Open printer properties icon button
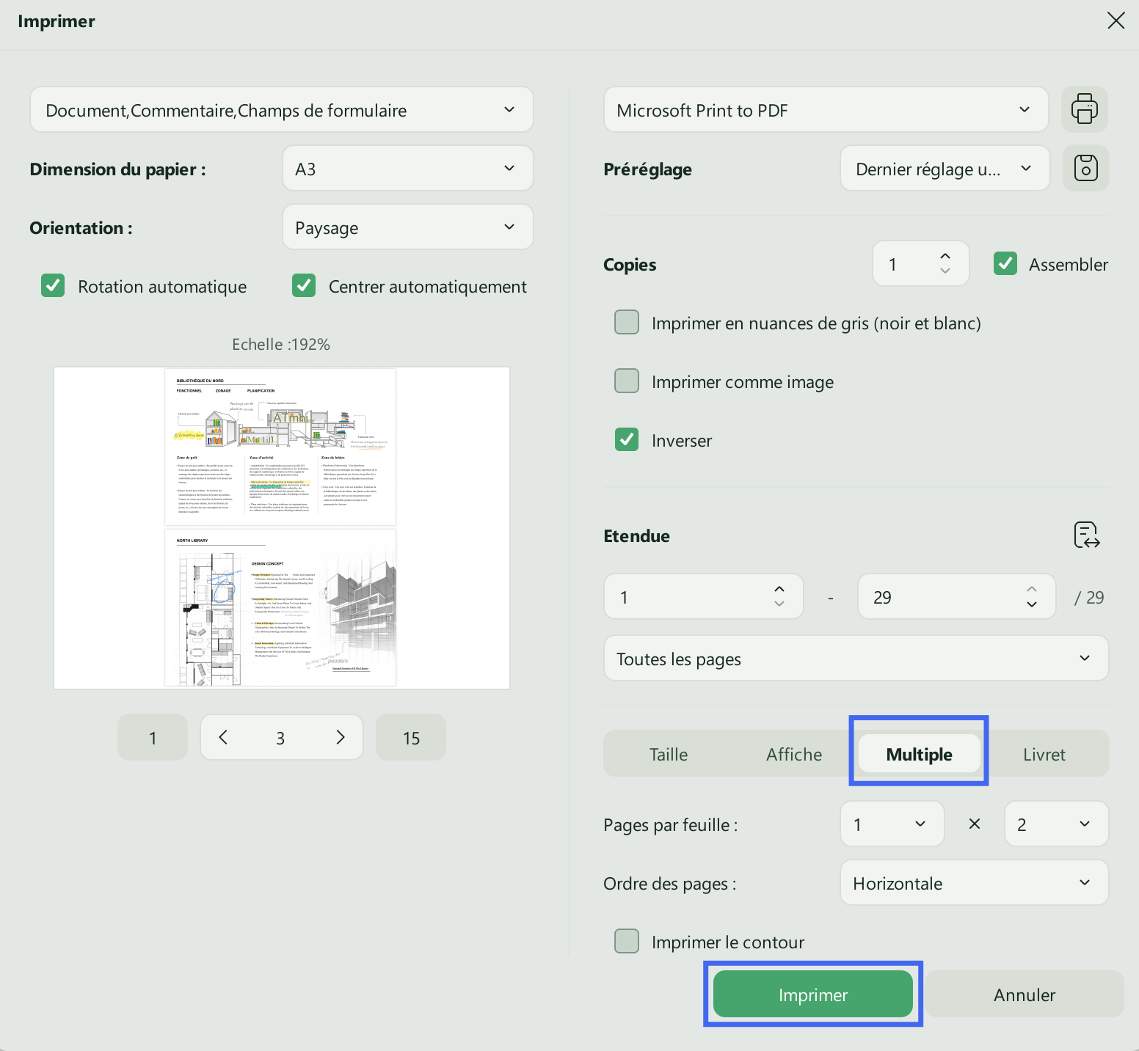 pyautogui.click(x=1085, y=109)
